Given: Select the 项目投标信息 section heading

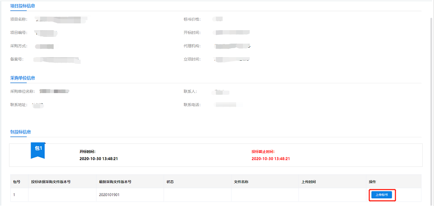Looking at the screenshot, I should point(23,6).
